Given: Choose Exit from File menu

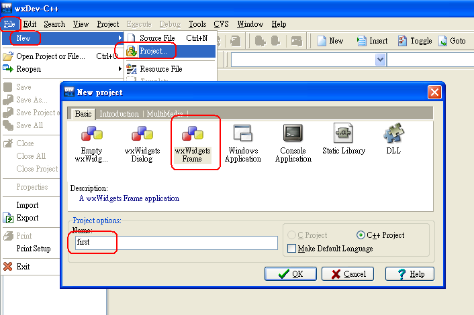Looking at the screenshot, I should tap(23, 267).
